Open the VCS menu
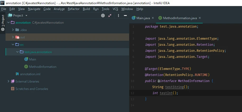Viewport: 242px width, 112px height. click(x=115, y=9)
